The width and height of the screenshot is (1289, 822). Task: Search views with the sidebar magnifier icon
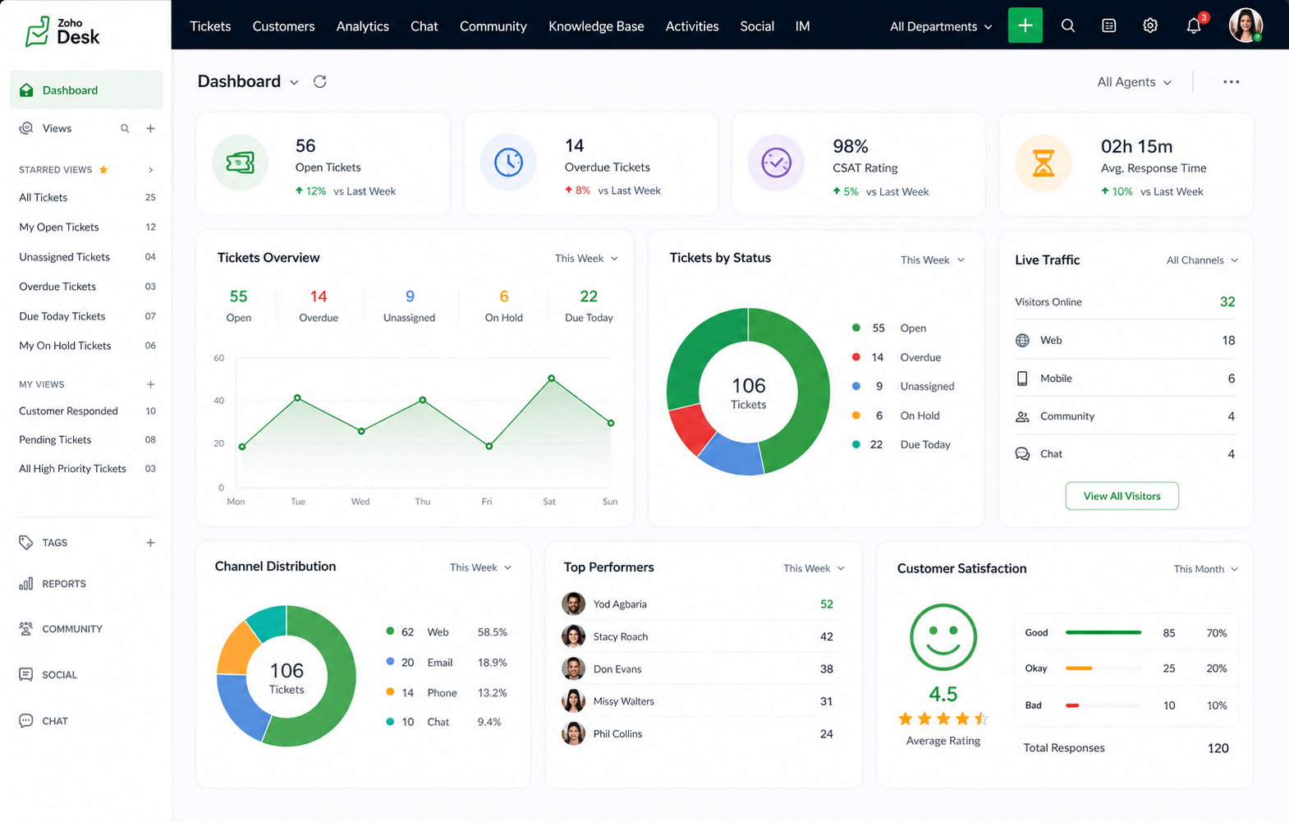point(125,128)
